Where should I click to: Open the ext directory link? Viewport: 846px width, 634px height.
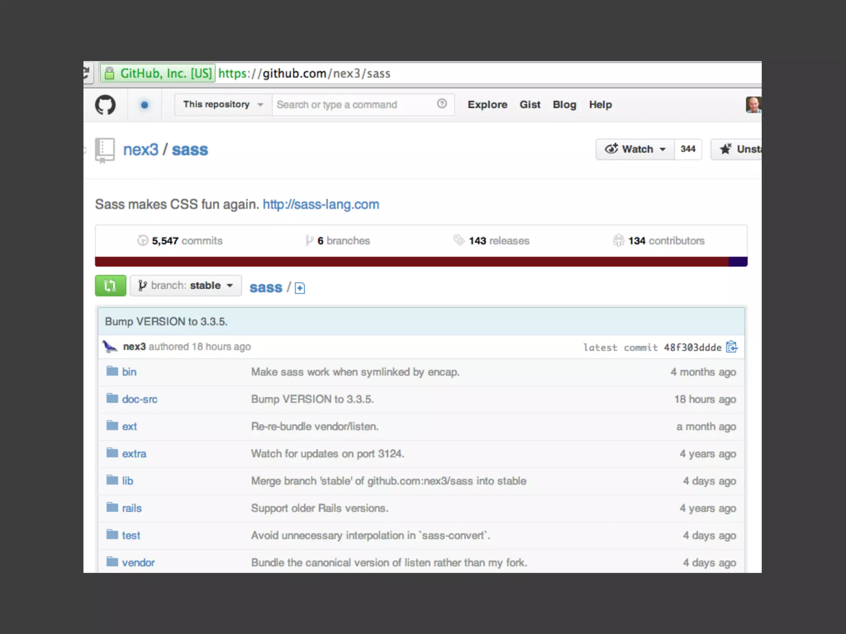coord(129,426)
